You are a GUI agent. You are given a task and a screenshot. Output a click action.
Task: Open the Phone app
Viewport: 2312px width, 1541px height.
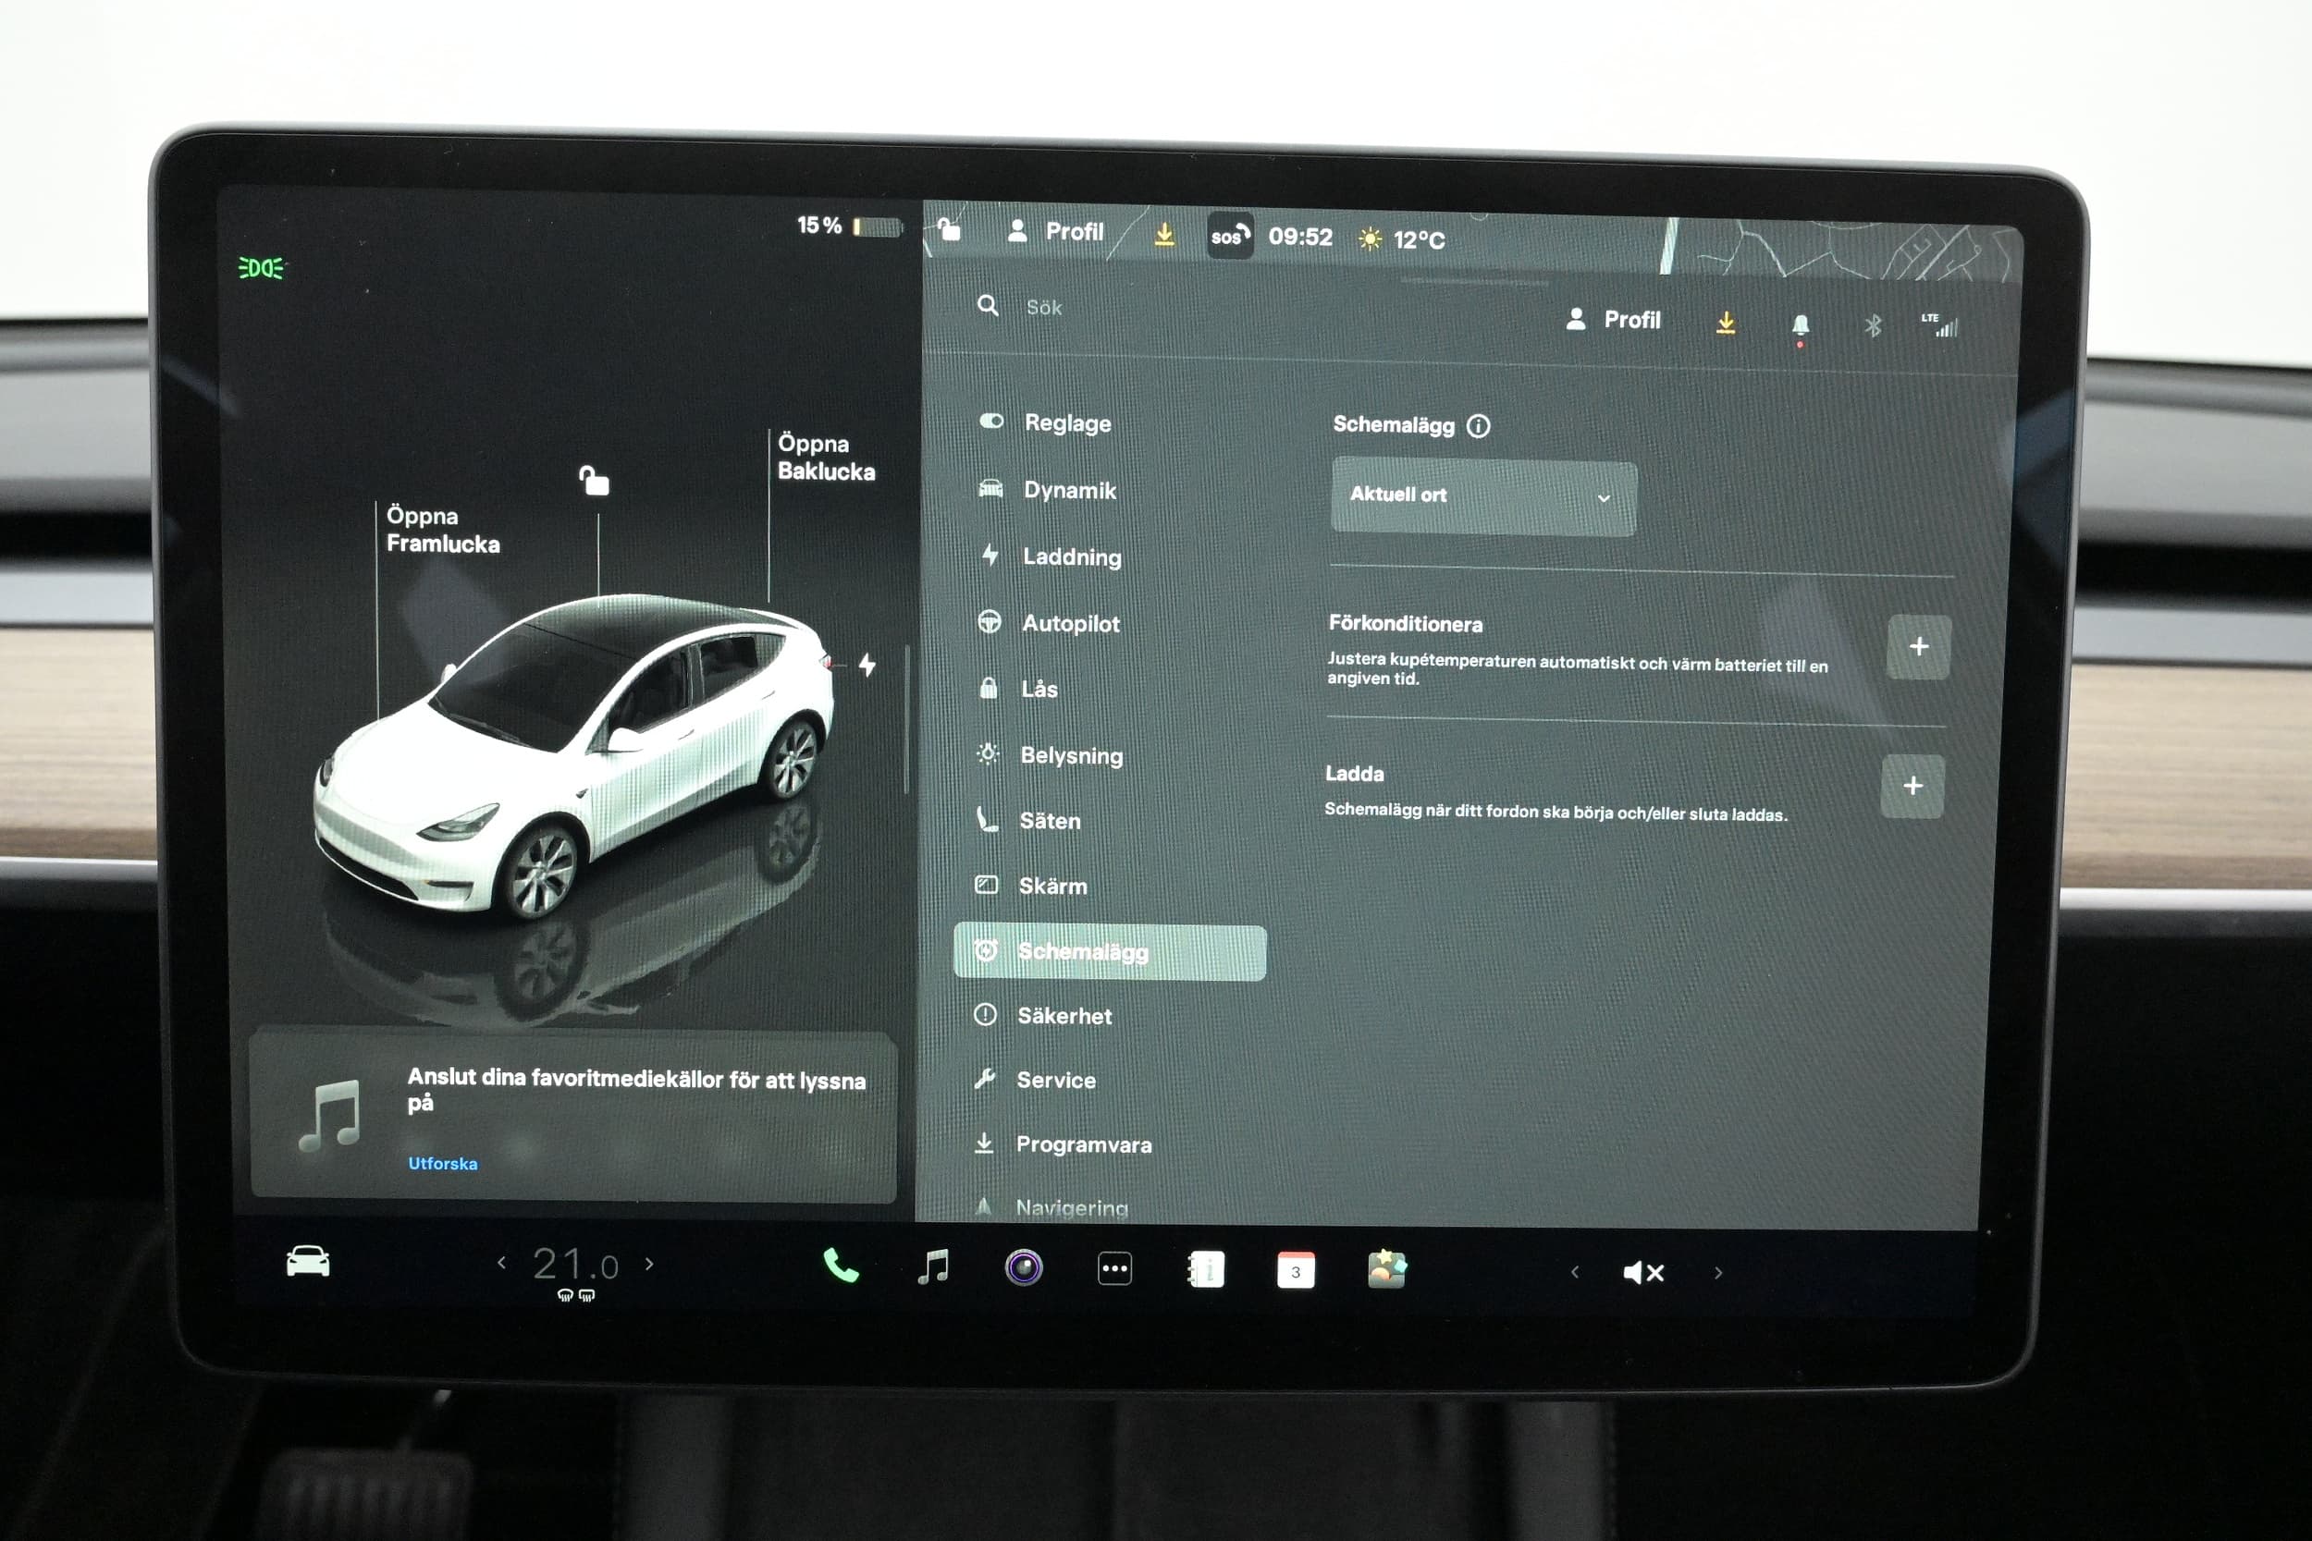coord(841,1266)
